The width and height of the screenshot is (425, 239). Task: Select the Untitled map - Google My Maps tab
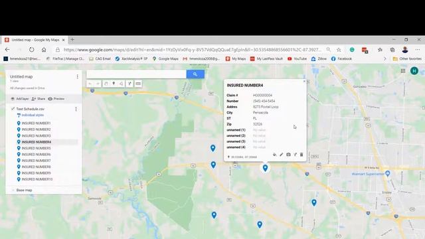pos(35,40)
